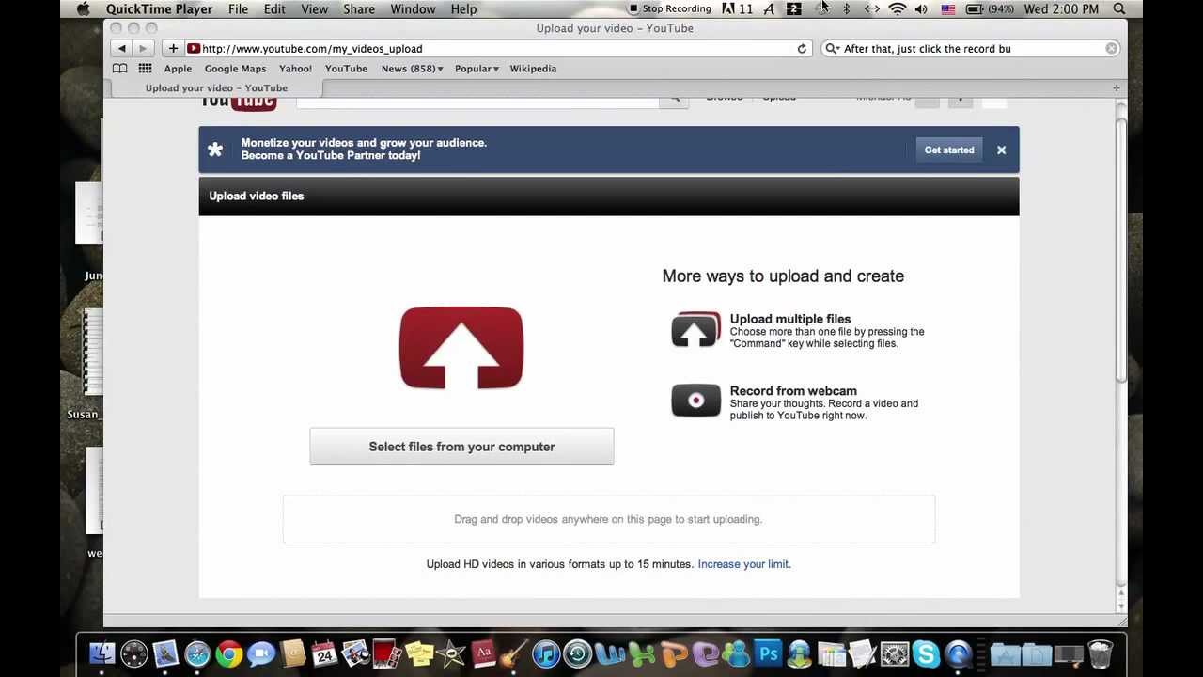Open the Edit menu
This screenshot has width=1203, height=677.
274,9
